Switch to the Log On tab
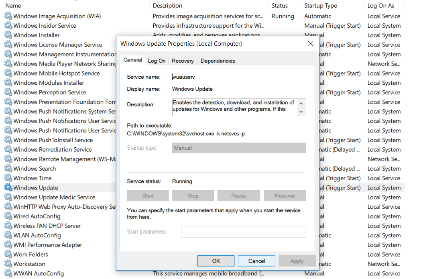This screenshot has width=423, height=279. 157,61
